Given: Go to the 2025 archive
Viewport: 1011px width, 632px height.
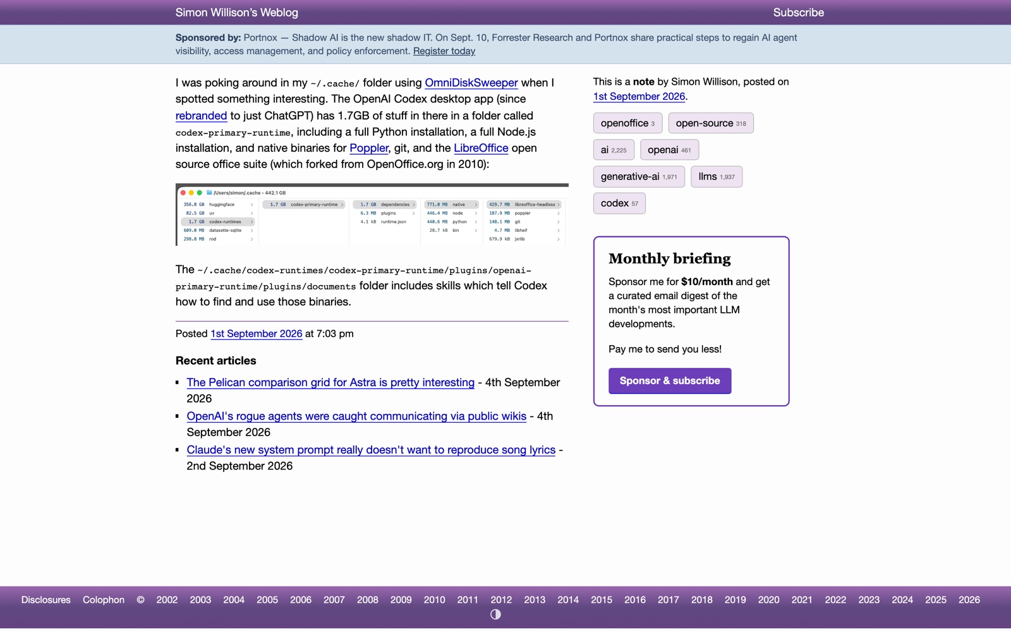Looking at the screenshot, I should tap(936, 600).
